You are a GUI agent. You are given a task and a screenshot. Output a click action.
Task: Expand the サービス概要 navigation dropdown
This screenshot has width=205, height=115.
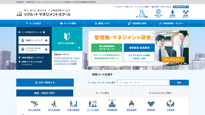[x=83, y=23]
